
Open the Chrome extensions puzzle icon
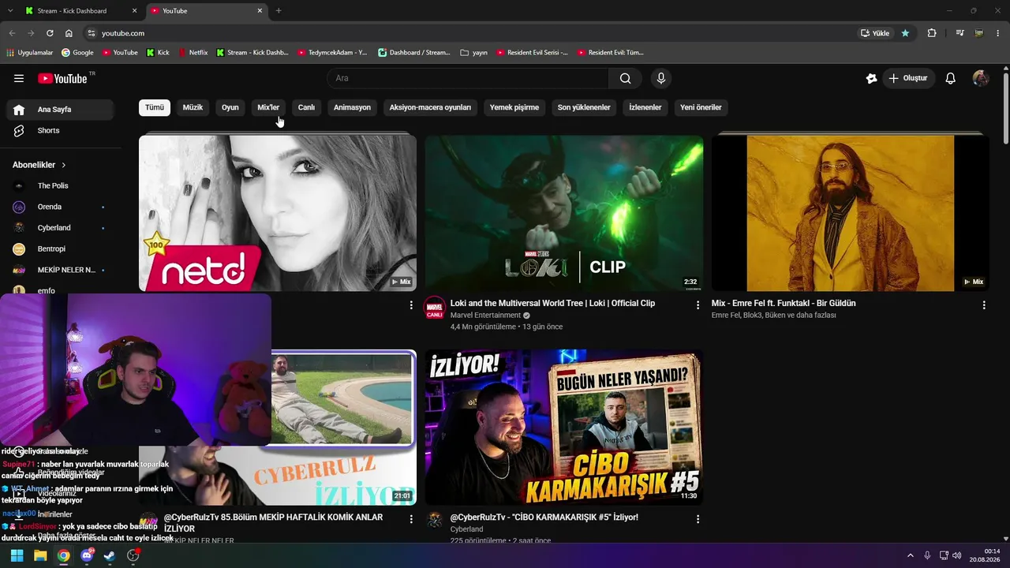[x=932, y=33]
